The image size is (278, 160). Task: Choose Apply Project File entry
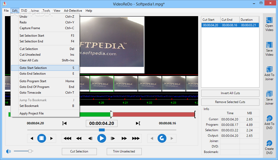[45, 113]
